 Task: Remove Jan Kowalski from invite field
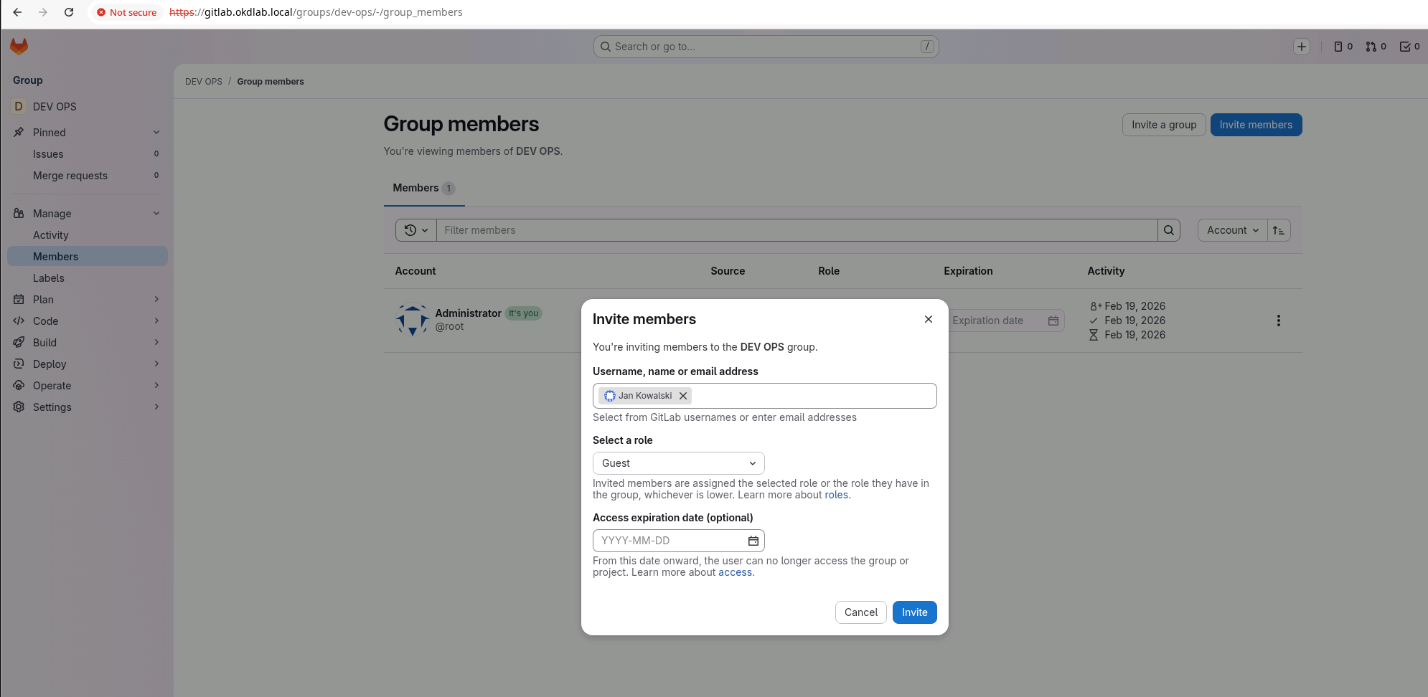point(683,396)
